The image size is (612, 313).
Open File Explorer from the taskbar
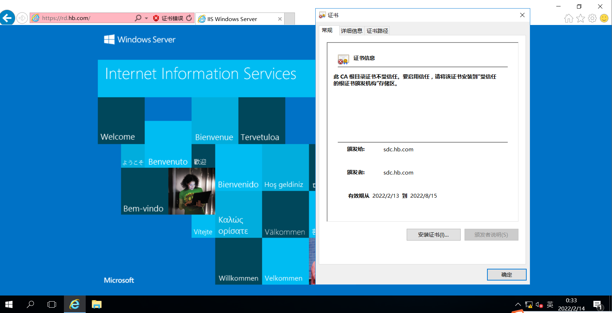(x=96, y=304)
